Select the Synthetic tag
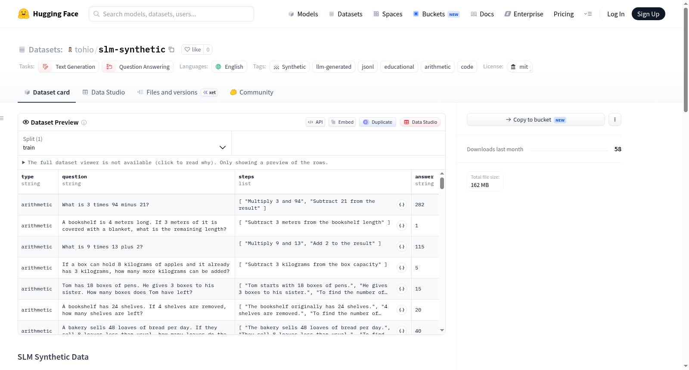689x370 pixels. (x=289, y=67)
